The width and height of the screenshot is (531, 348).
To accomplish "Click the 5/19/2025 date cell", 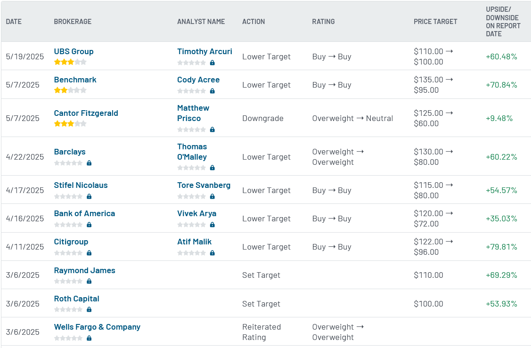I will 25,57.
